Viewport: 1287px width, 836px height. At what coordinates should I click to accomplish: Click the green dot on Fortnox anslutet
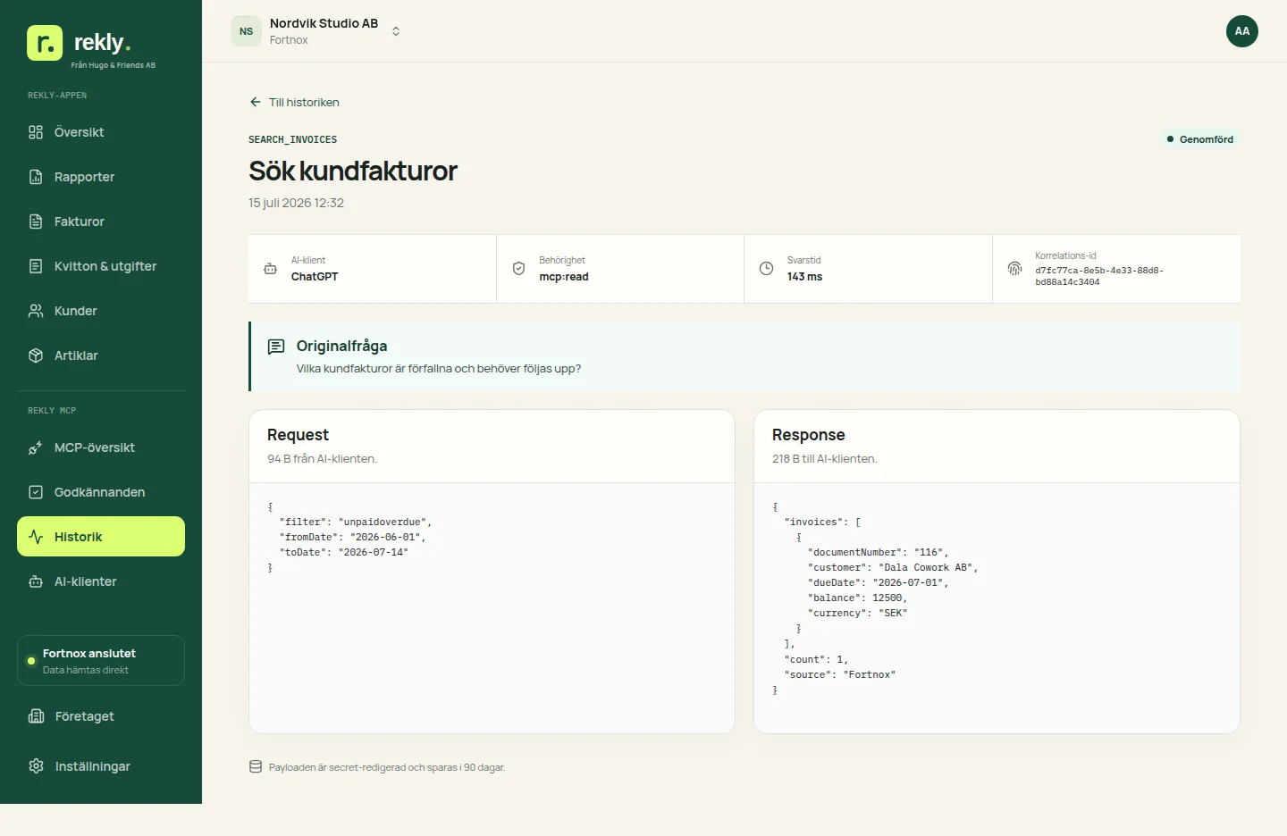point(31,661)
